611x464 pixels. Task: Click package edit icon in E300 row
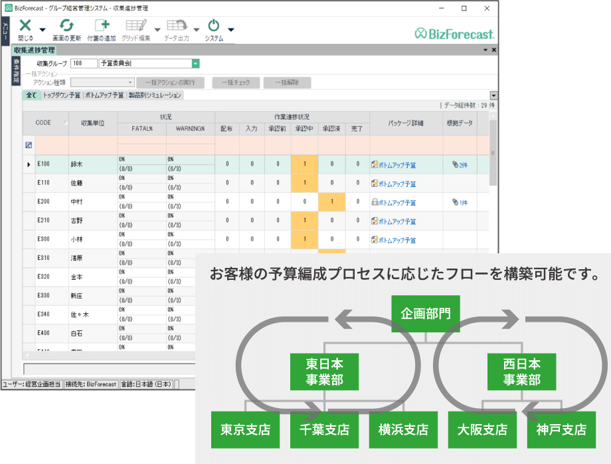375,239
